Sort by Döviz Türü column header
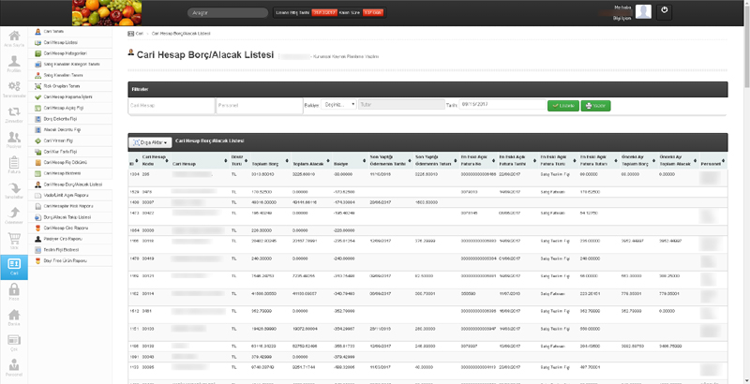Image resolution: width=750 pixels, height=384 pixels. (x=239, y=160)
